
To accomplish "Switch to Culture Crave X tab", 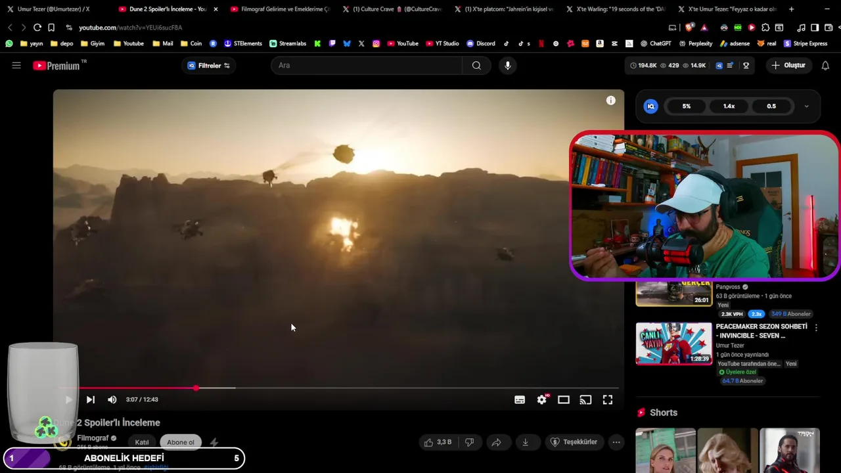I will coord(392,9).
